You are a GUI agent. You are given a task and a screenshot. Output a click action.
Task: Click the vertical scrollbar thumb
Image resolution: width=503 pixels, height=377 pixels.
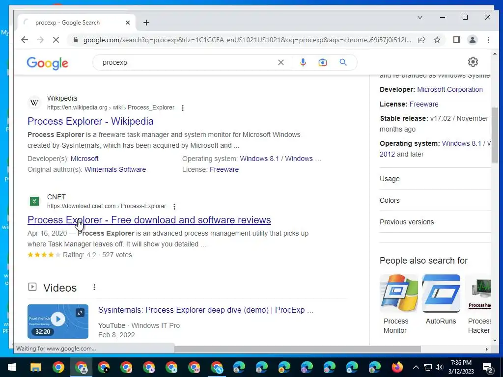coord(495,135)
